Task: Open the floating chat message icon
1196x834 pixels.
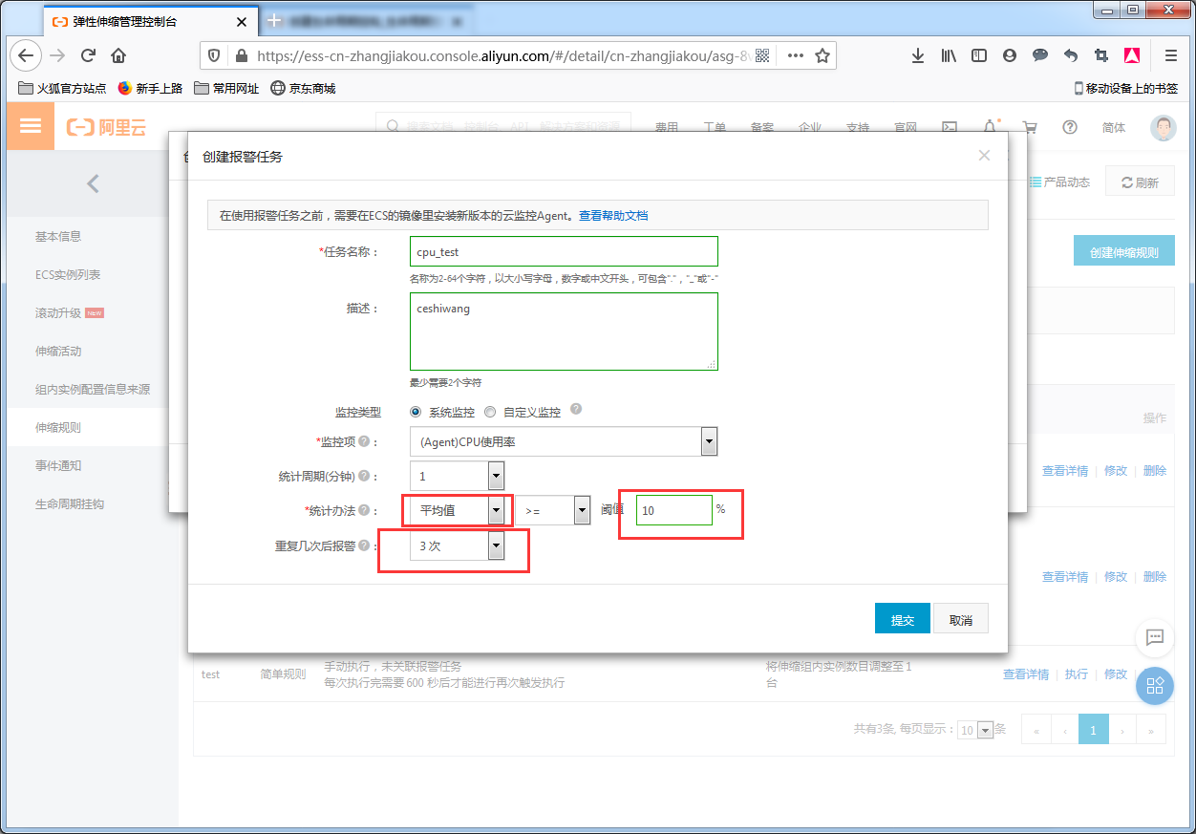Action: click(1154, 637)
